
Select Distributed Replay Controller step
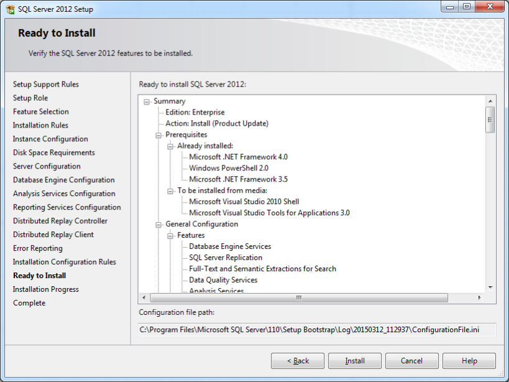pos(60,221)
